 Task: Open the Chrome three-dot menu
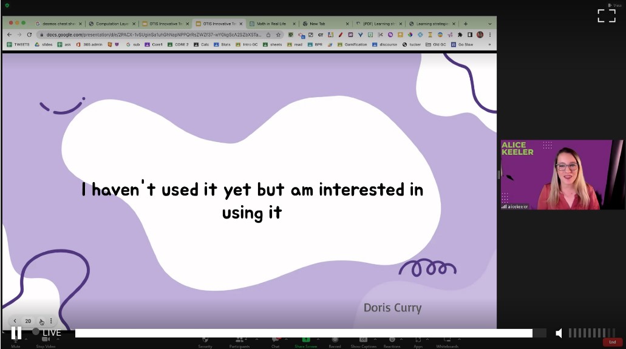490,35
